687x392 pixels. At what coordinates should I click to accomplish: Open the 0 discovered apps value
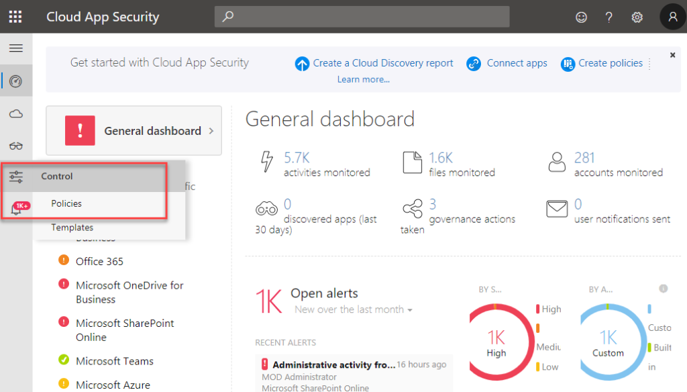click(x=287, y=204)
